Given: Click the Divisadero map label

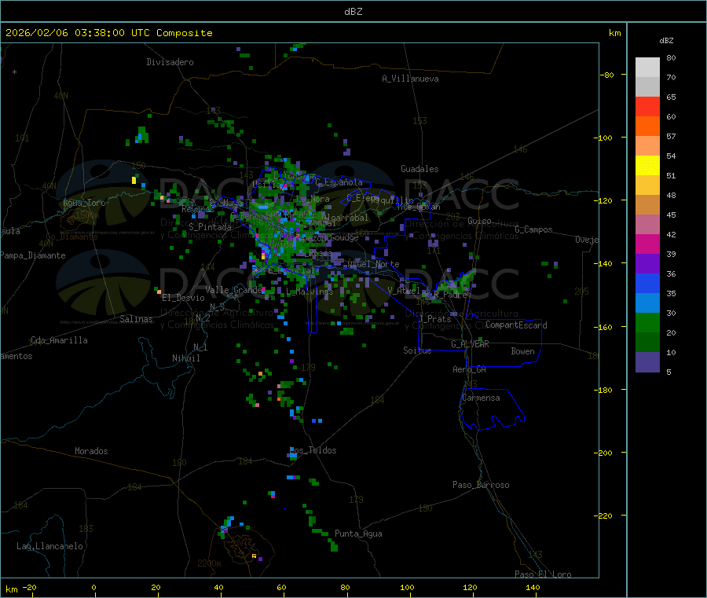Looking at the screenshot, I should point(170,62).
